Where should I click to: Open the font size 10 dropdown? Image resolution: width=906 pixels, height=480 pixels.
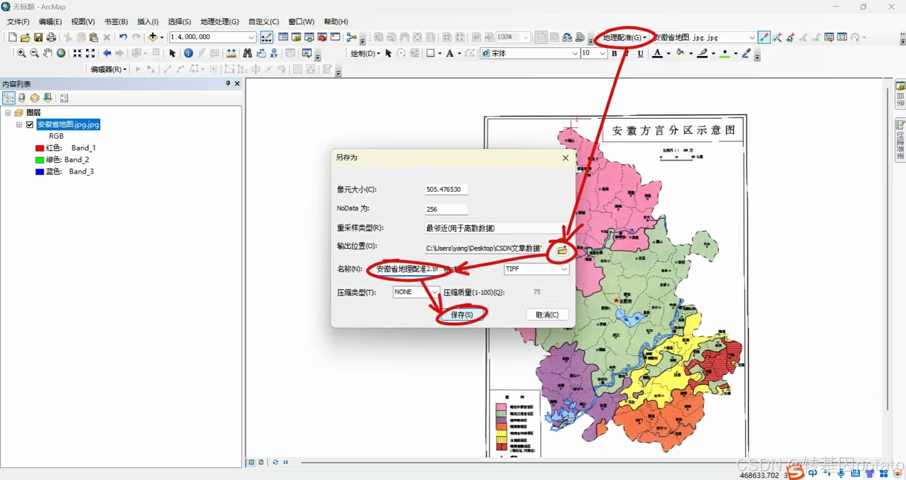(x=603, y=53)
